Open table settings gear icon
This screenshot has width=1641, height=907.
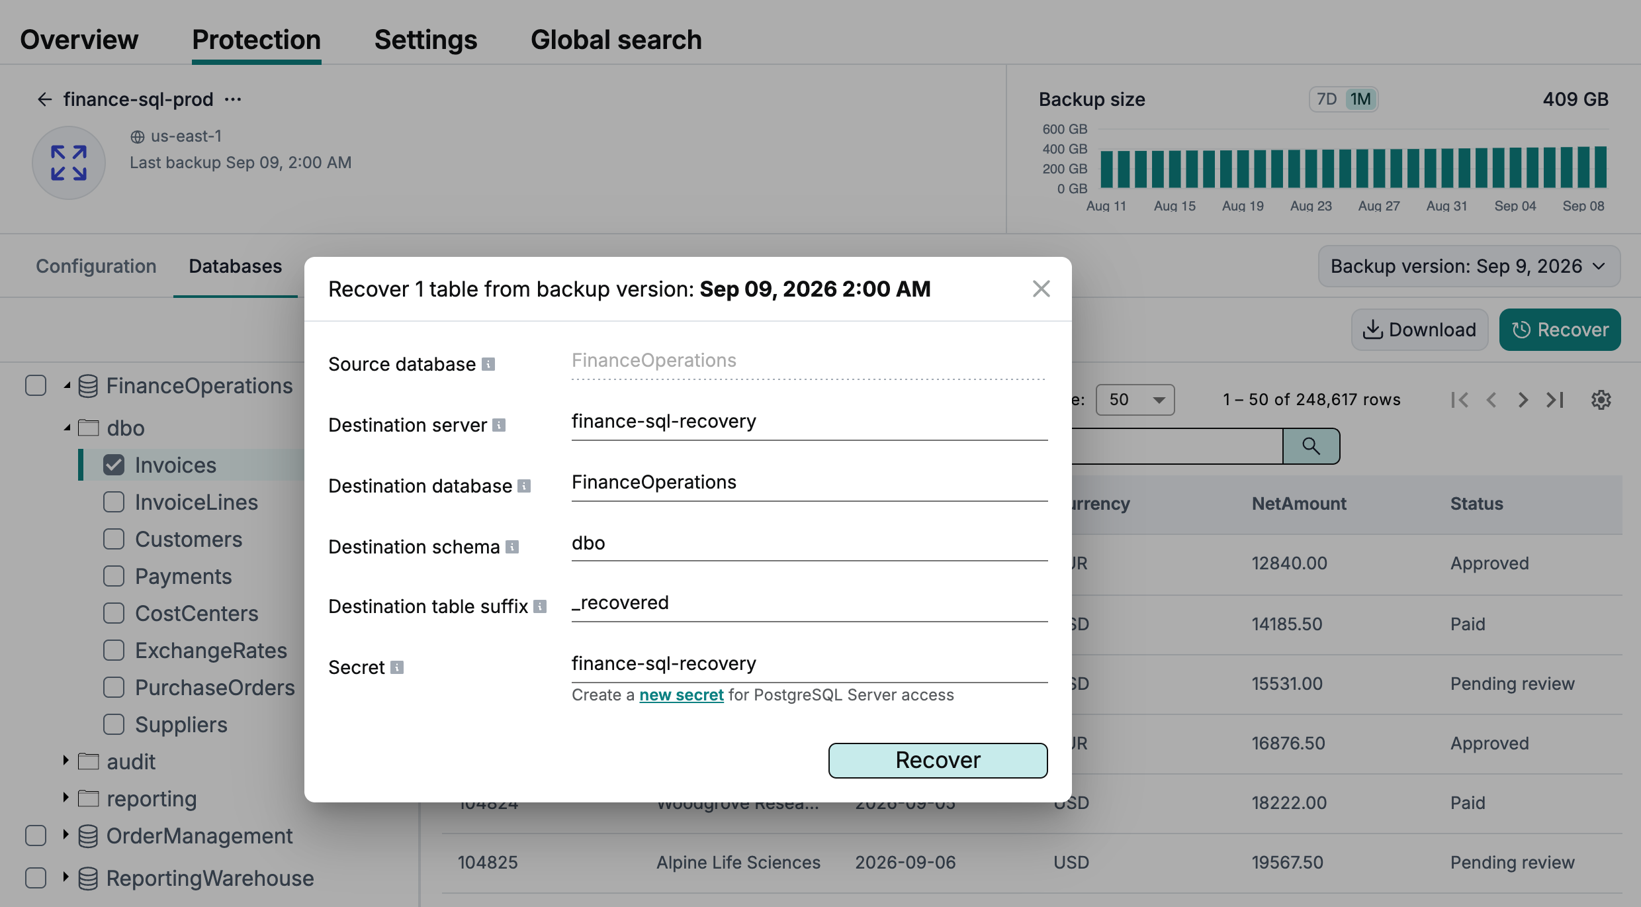pyautogui.click(x=1601, y=400)
